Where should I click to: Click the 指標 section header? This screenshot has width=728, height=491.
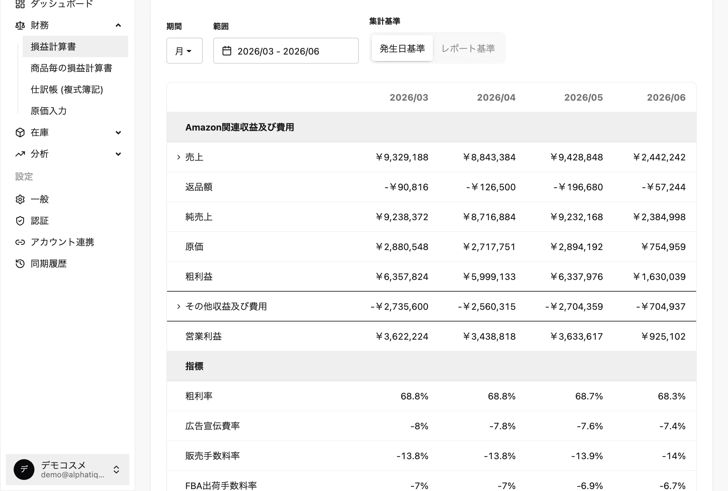(x=194, y=366)
